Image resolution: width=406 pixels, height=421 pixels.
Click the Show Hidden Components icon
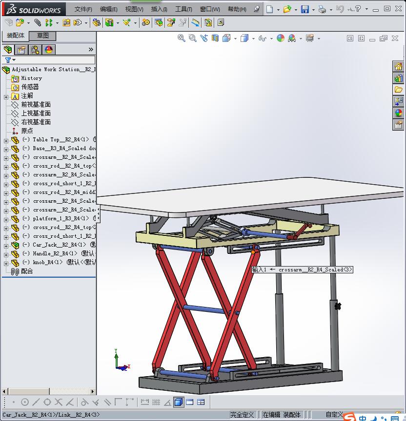click(x=97, y=22)
